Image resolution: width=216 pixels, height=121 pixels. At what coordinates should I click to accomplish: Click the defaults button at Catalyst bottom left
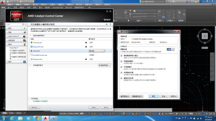34,108
